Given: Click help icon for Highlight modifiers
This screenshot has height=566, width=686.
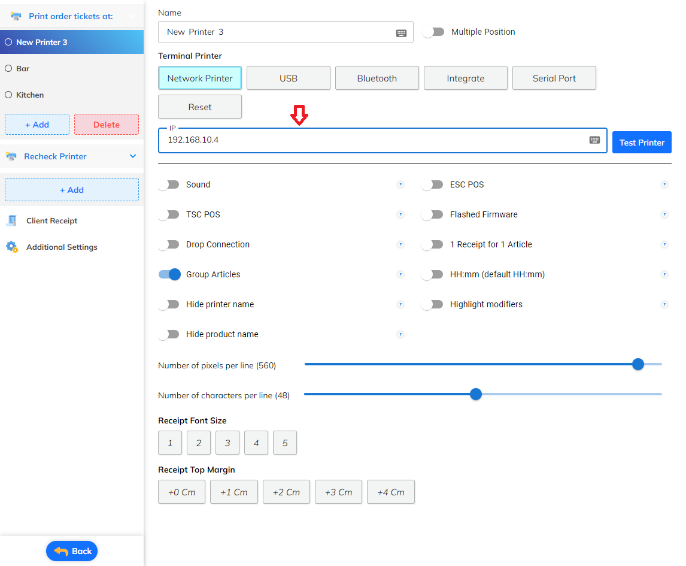Looking at the screenshot, I should (664, 304).
